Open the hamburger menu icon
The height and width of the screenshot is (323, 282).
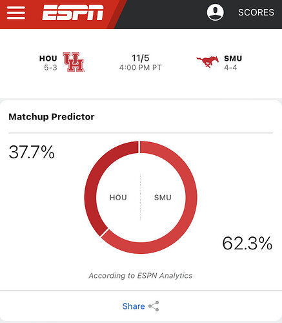(x=16, y=13)
